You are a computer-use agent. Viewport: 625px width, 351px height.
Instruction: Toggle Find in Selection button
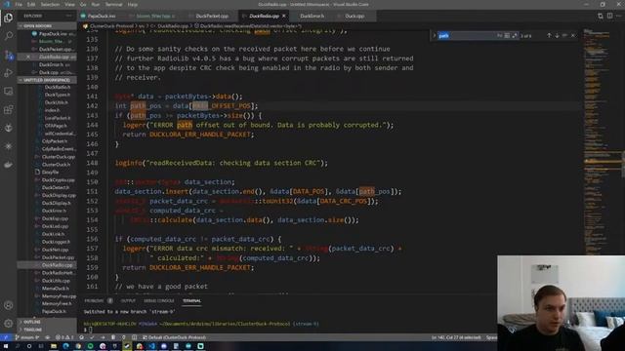564,35
